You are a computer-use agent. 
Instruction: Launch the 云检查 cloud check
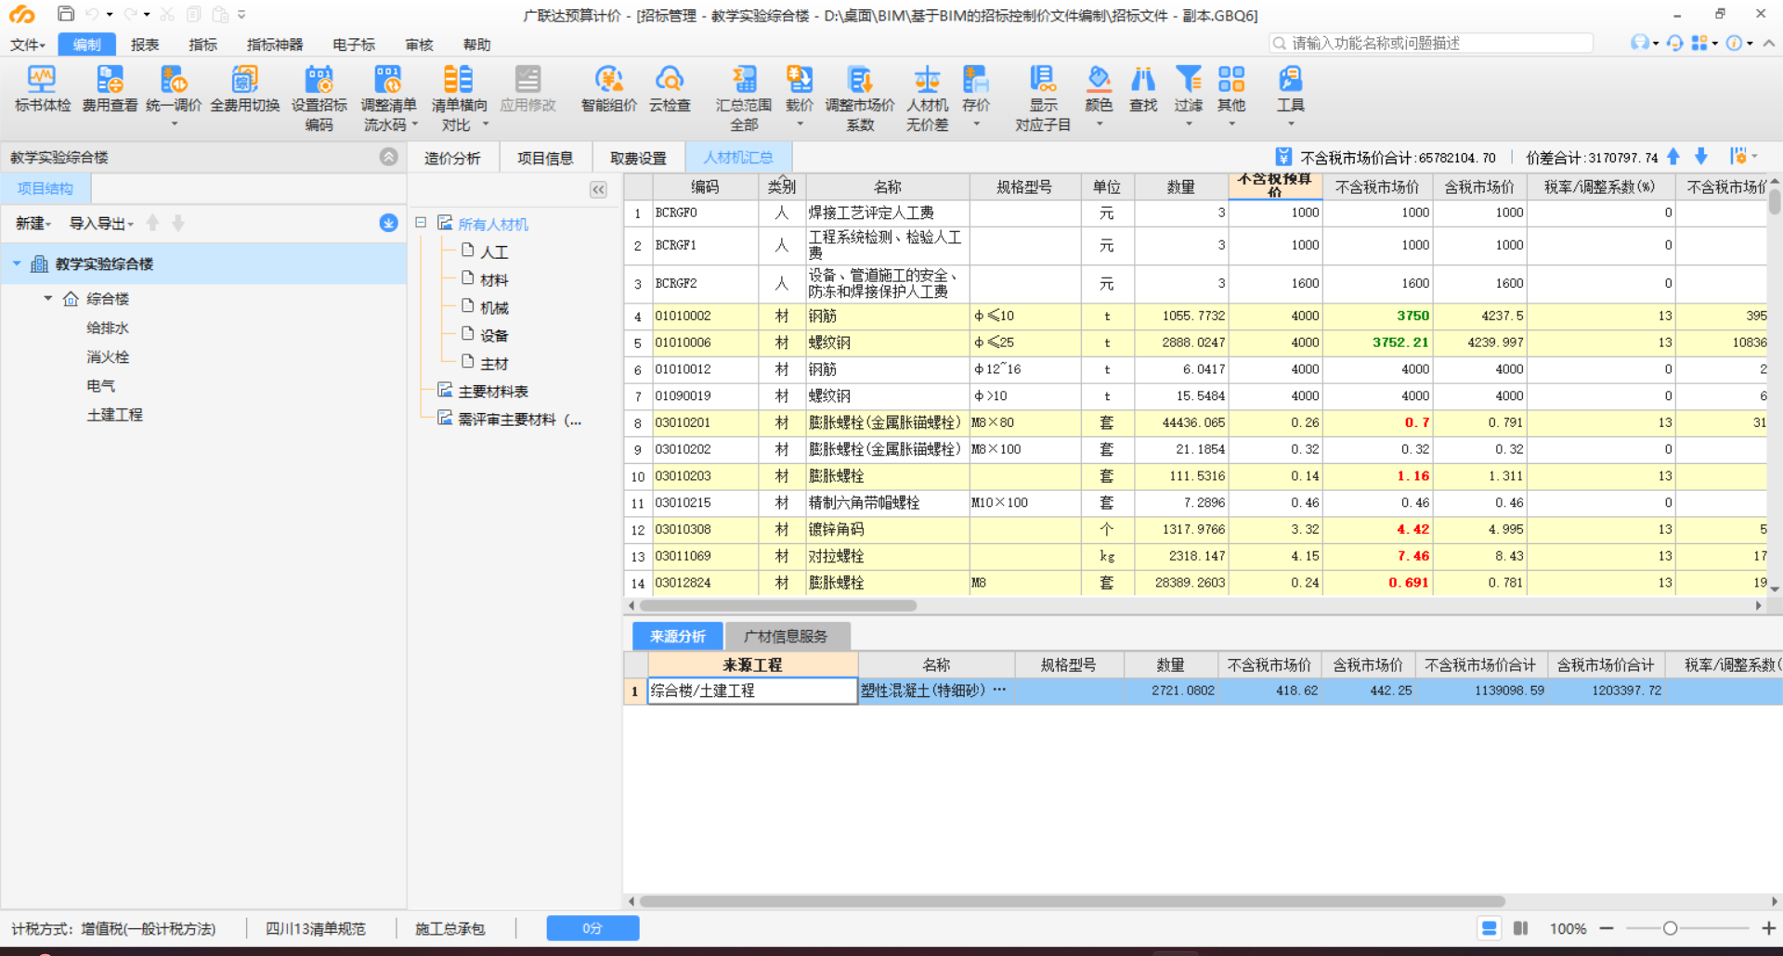[x=670, y=89]
